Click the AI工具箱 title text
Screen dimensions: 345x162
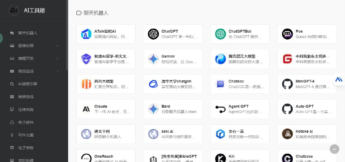coord(34,10)
